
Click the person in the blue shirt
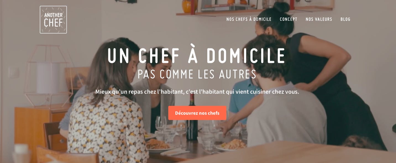tap(241, 101)
